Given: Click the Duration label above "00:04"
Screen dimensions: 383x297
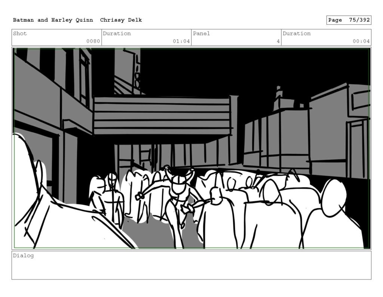Looking at the screenshot, I should pyautogui.click(x=297, y=33).
